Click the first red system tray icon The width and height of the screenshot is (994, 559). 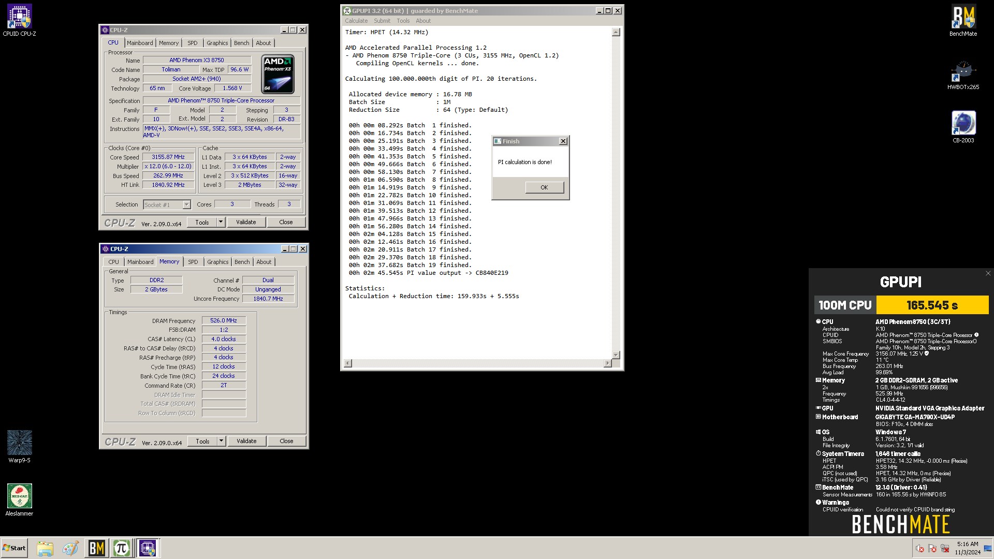919,549
